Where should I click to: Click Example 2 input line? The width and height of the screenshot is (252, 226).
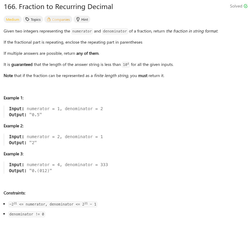[56, 137]
